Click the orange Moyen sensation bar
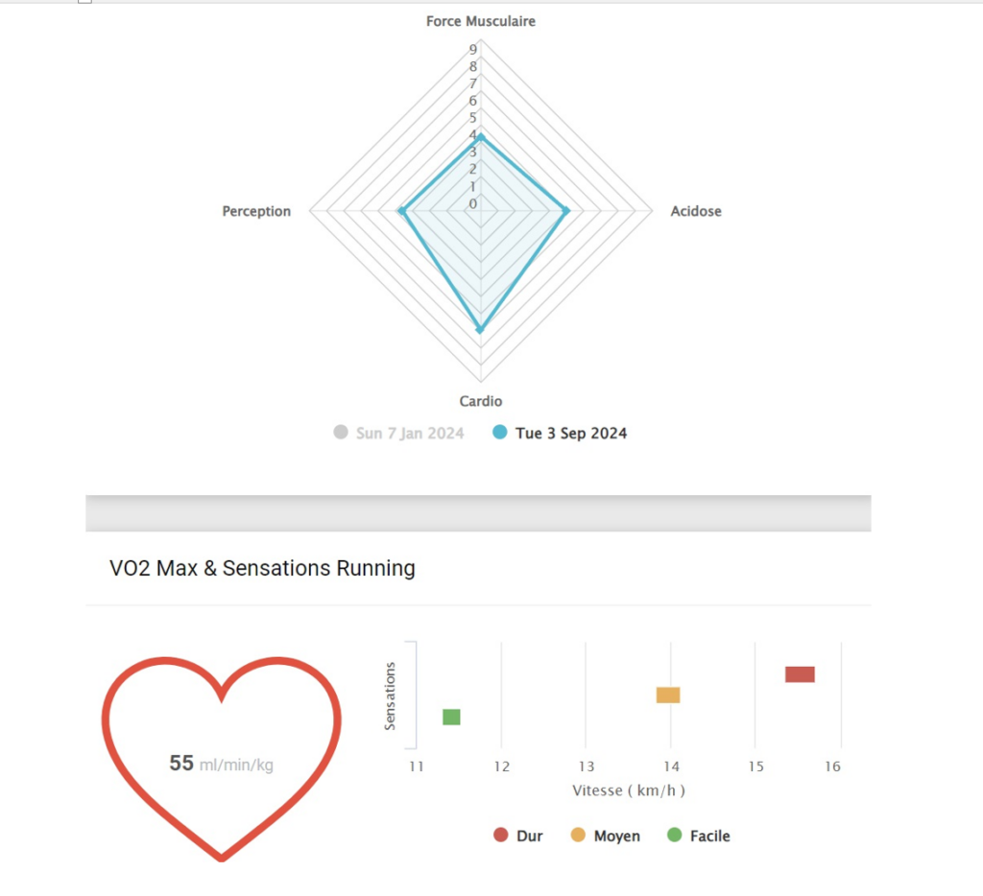 point(668,695)
